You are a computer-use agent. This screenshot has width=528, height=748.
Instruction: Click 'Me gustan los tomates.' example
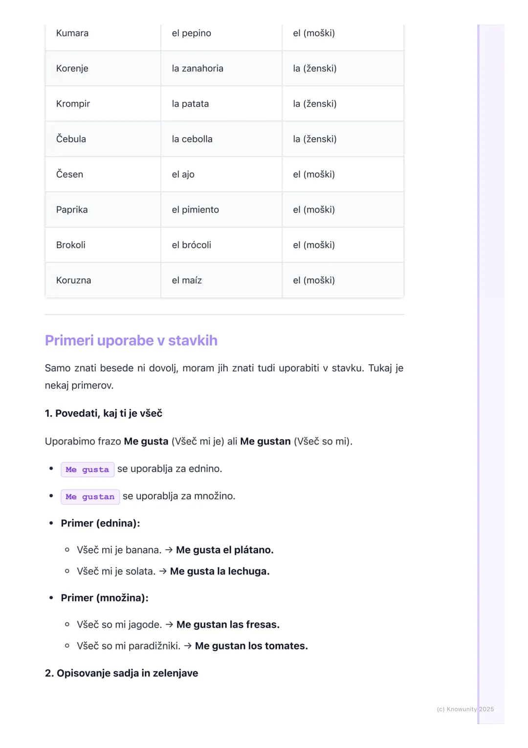point(251,646)
